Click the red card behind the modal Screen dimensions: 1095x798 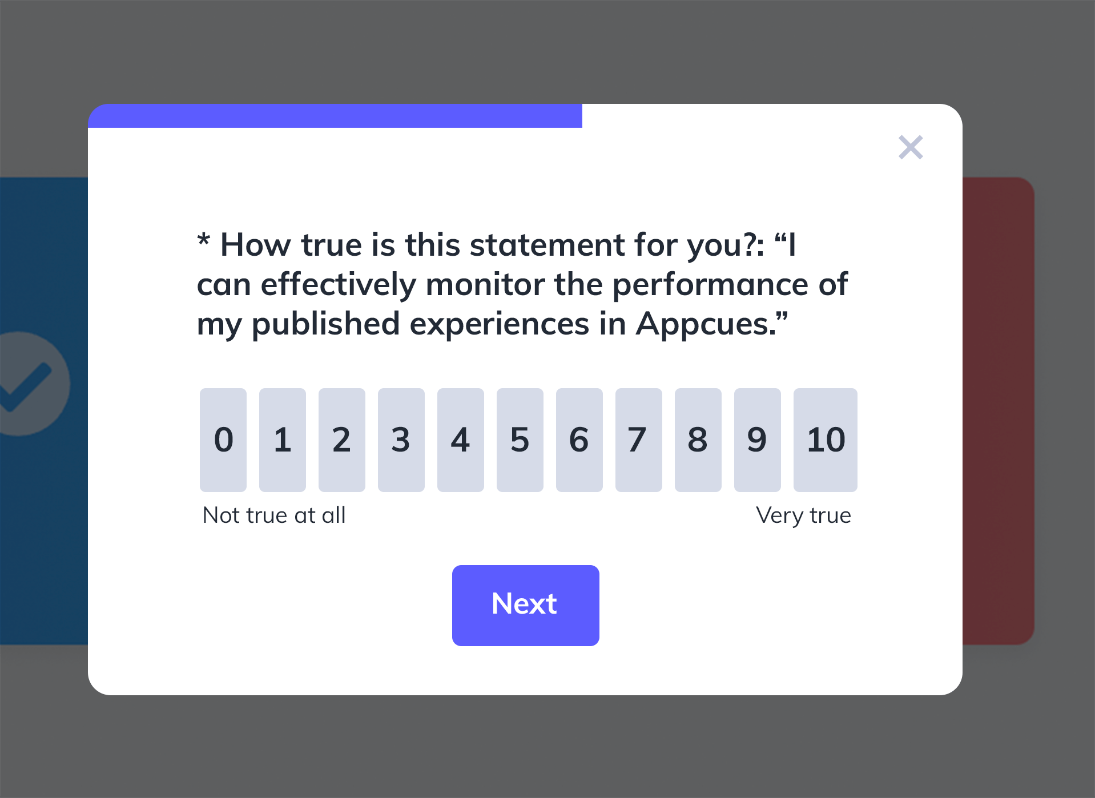(x=998, y=411)
